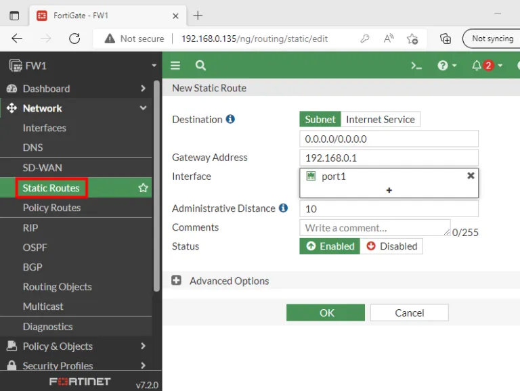Open the FW1 dropdown arrow
The image size is (520, 391).
tap(154, 66)
